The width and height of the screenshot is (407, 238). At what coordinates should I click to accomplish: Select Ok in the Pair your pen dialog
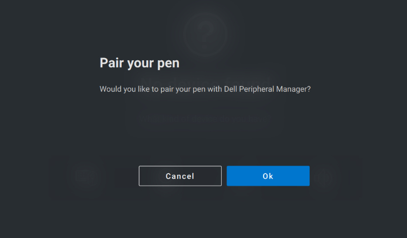268,176
